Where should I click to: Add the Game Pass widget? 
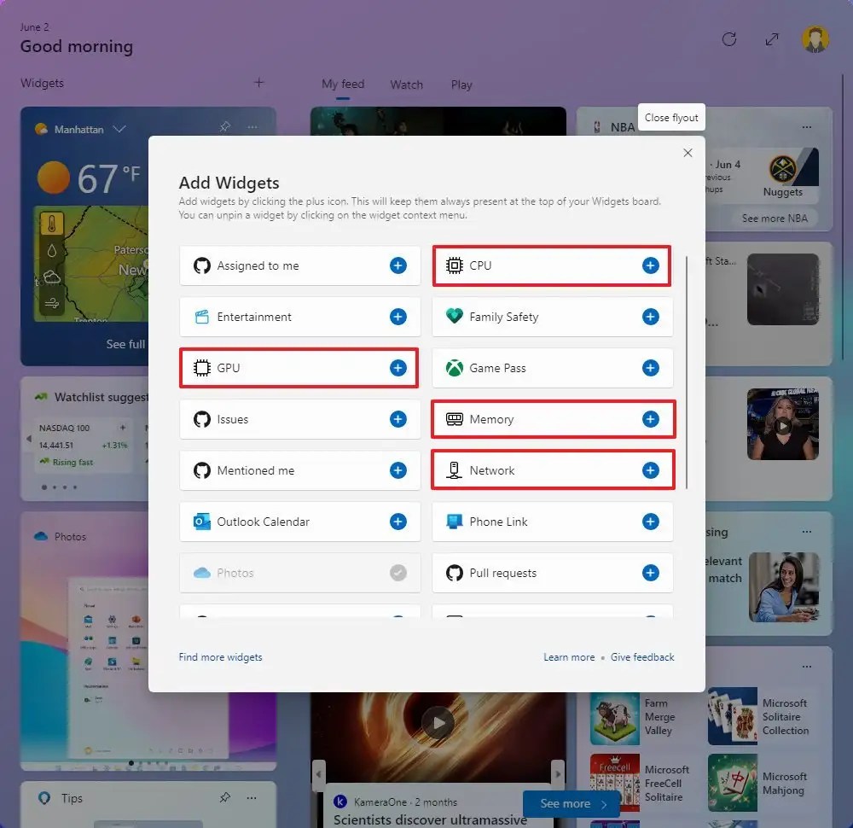click(x=651, y=368)
